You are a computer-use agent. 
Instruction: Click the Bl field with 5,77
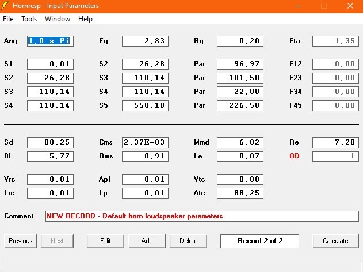point(50,156)
